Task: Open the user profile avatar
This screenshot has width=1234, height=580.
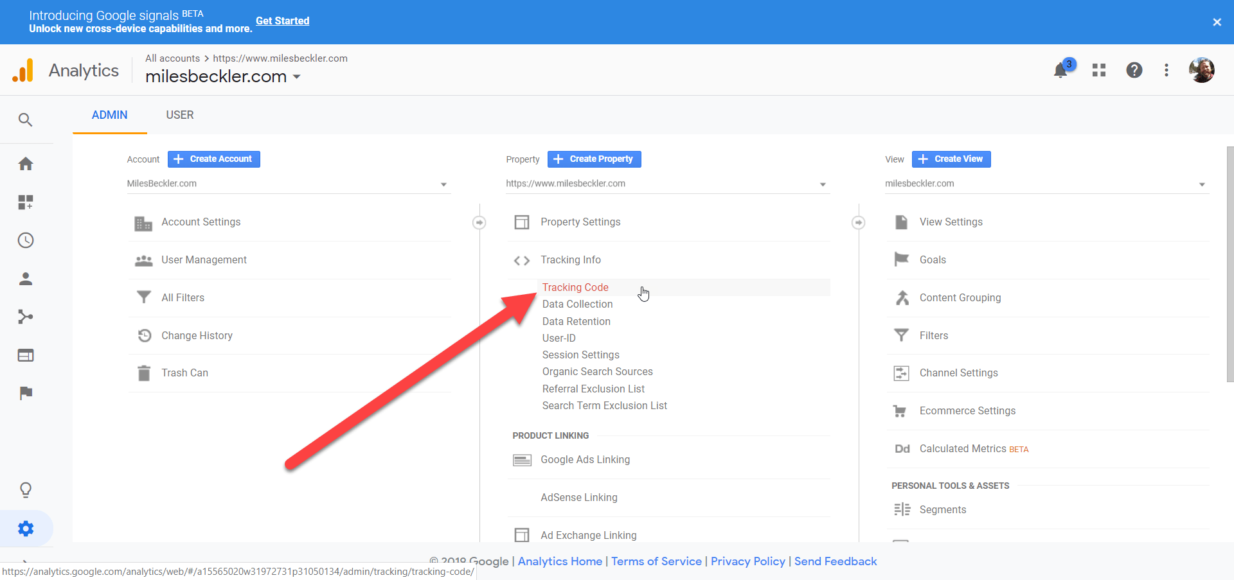Action: [x=1201, y=70]
